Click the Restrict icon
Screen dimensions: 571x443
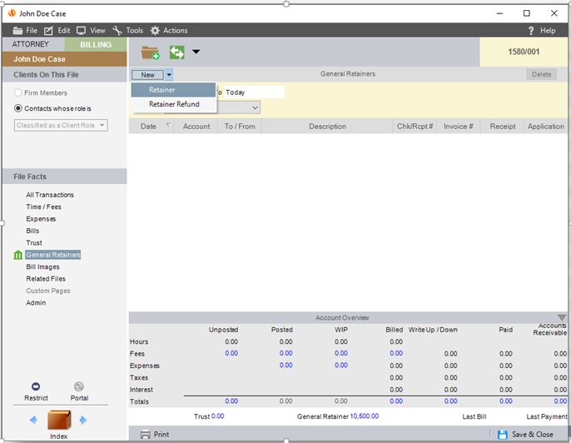[36, 386]
